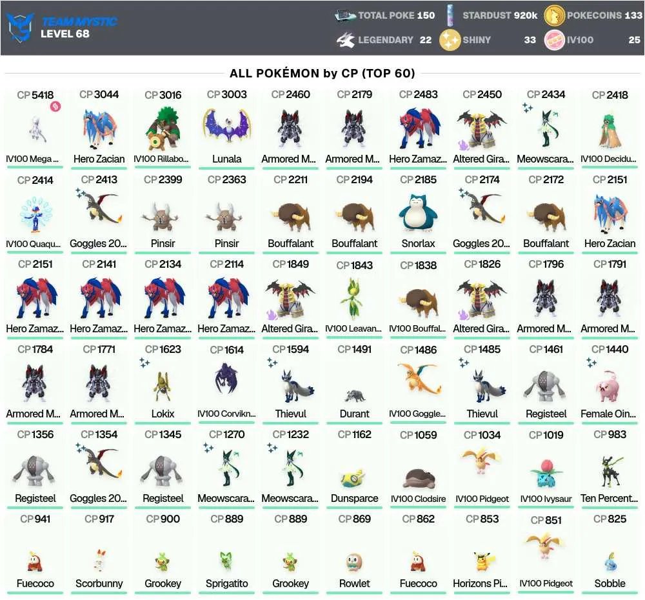Screen dimensions: 645x600
Task: Click the Legendary count "22"
Action: tap(426, 40)
